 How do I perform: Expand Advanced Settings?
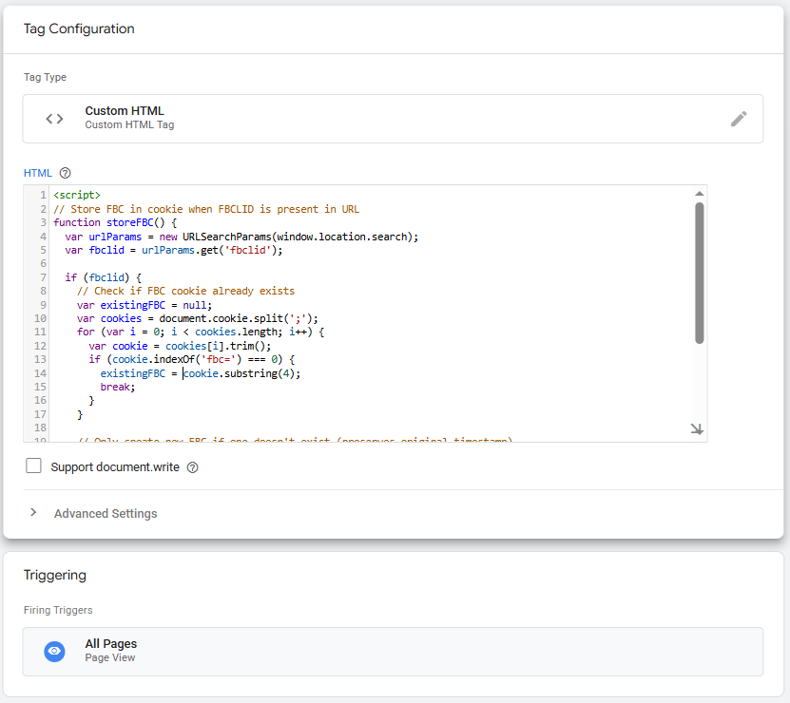(105, 513)
